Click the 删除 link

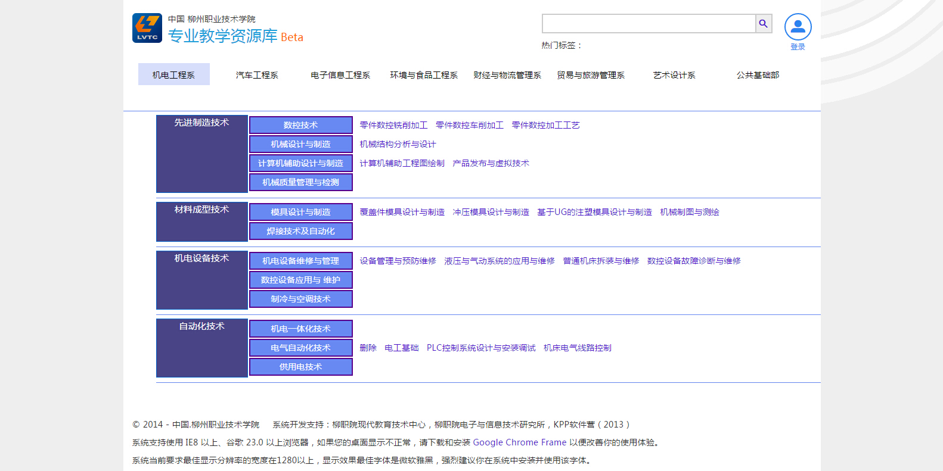tap(368, 348)
